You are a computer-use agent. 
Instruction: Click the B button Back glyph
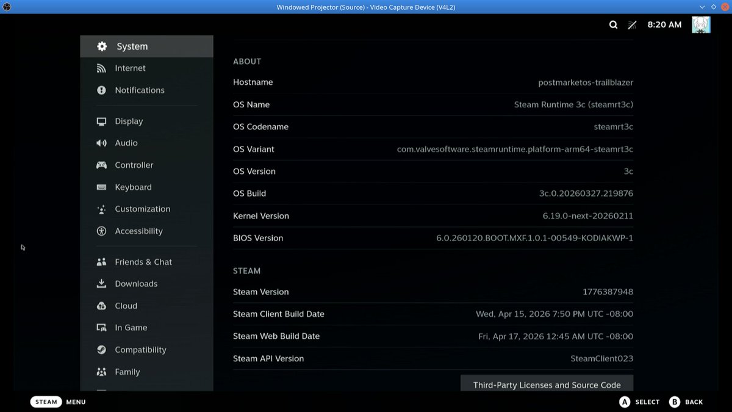click(x=675, y=402)
